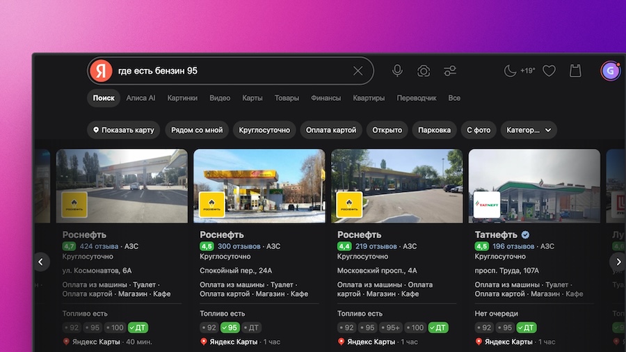The width and height of the screenshot is (626, 352).
Task: Go to previous cards with left arrow
Action: click(x=41, y=262)
